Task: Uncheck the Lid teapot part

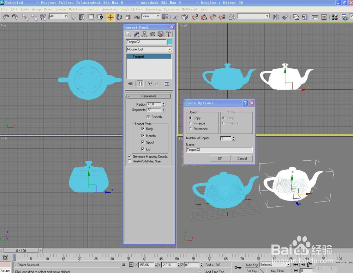Action: (x=143, y=149)
